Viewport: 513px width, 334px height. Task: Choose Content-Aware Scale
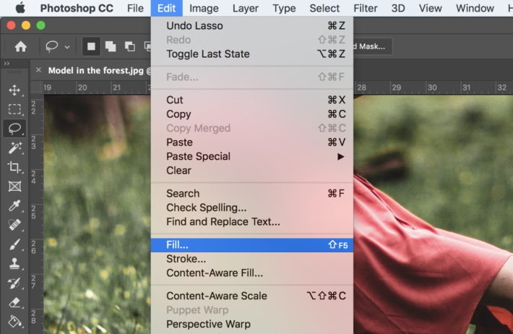pos(252,296)
